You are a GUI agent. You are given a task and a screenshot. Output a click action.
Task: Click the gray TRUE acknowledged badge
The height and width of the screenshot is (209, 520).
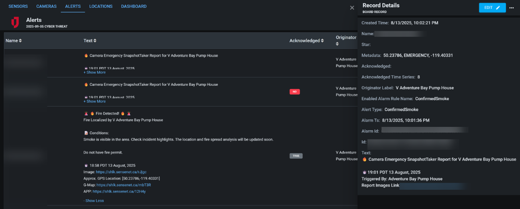click(296, 155)
